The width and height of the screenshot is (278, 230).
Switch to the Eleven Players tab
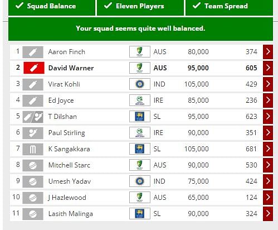pyautogui.click(x=140, y=7)
